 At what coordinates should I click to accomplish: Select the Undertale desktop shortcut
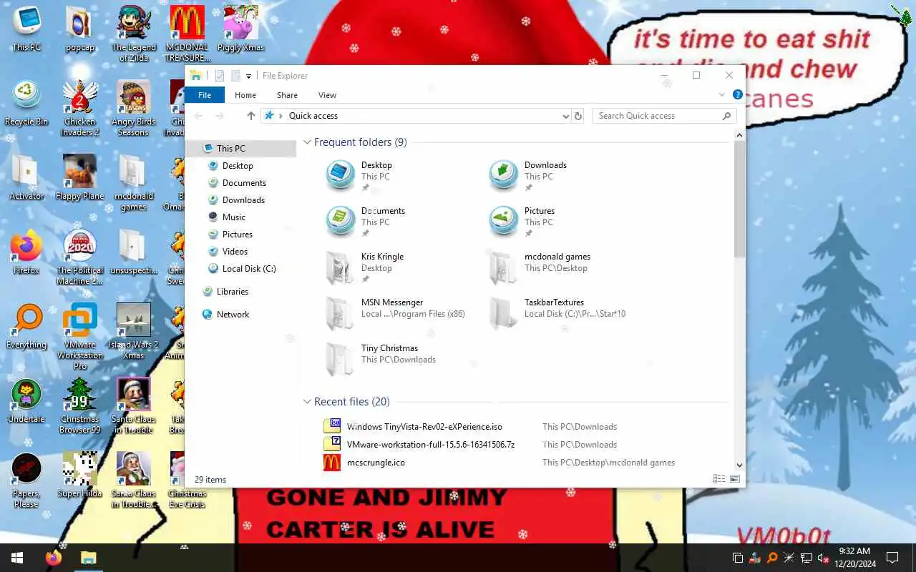(x=26, y=400)
